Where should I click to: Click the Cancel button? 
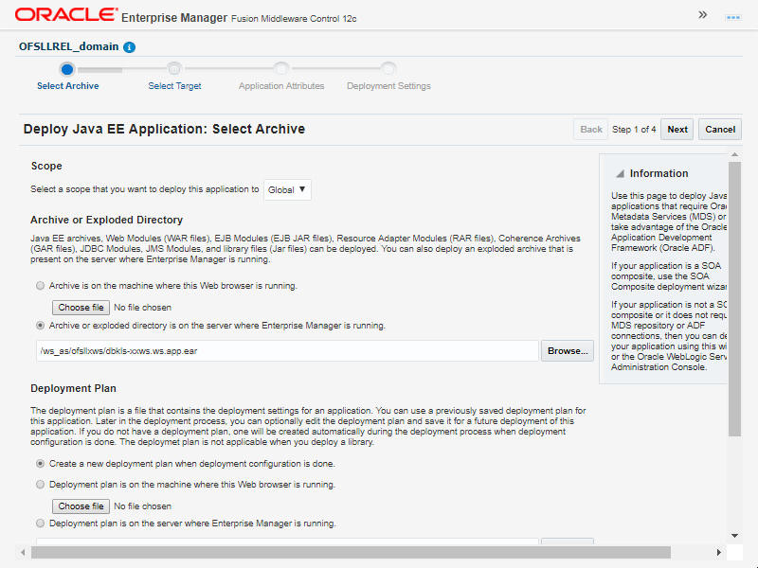720,130
